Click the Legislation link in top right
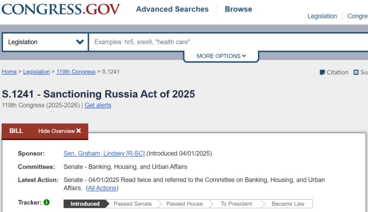The image size is (368, 212). click(x=322, y=16)
